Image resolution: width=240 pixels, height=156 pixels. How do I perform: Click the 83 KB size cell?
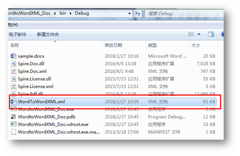tap(209, 102)
